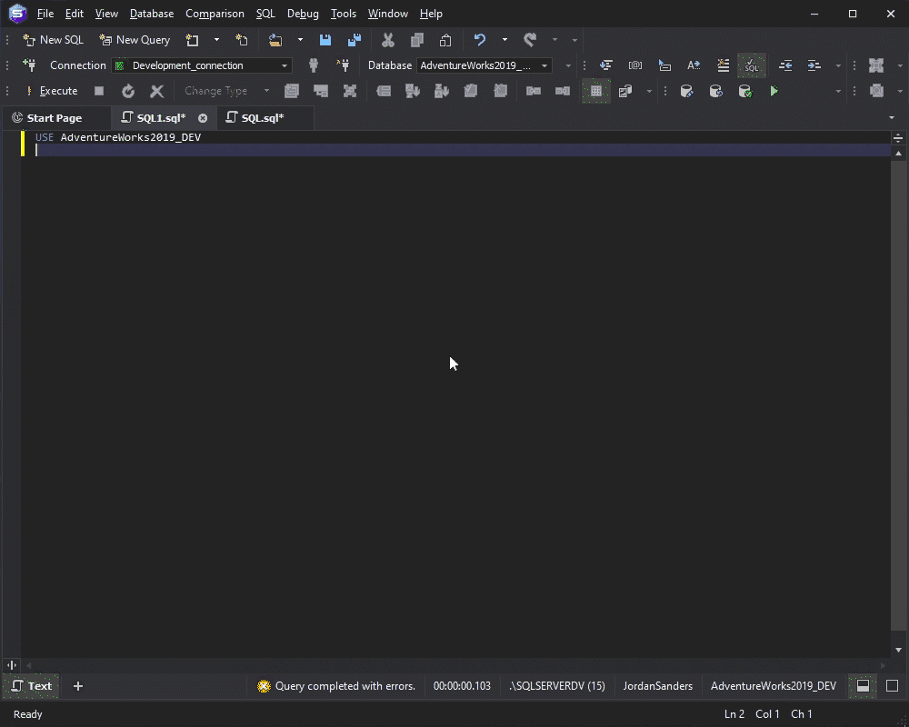The width and height of the screenshot is (909, 727).
Task: Open the File menu
Action: (45, 14)
